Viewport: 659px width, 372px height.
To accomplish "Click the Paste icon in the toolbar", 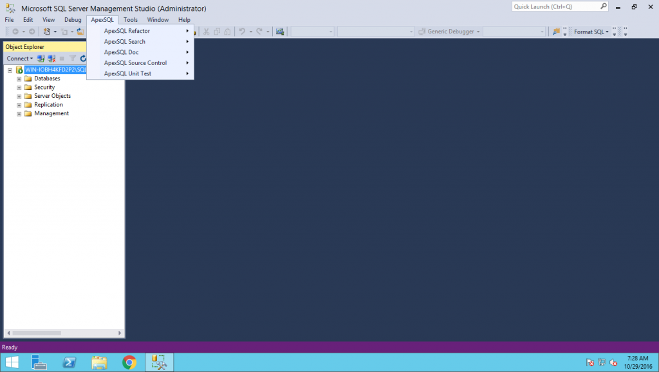I will click(228, 31).
